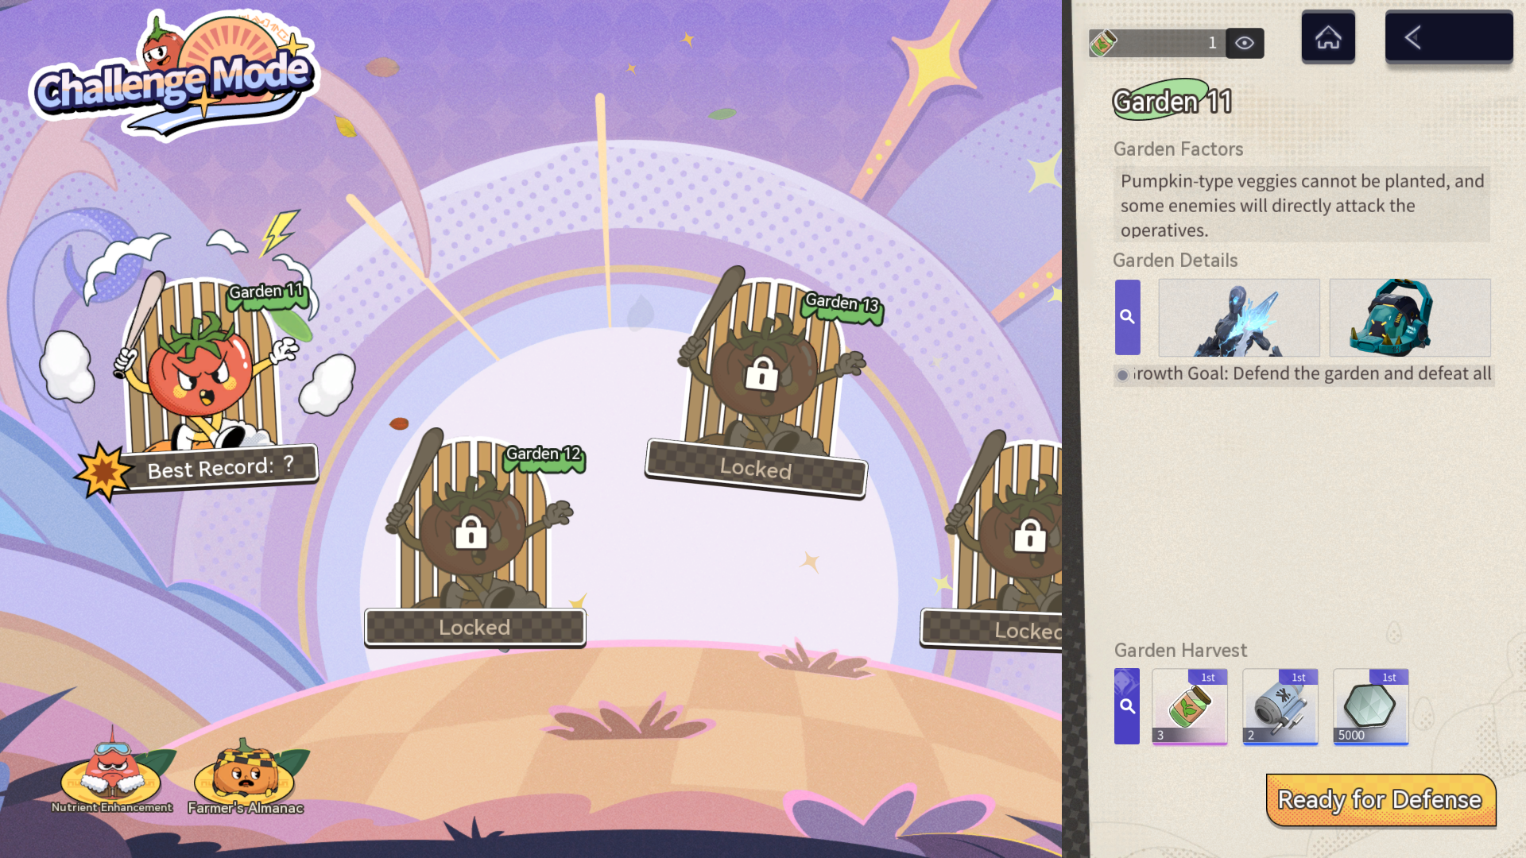Select the Growth Goal radio bullet
Screen dimensions: 1526x858
pyautogui.click(x=1122, y=375)
